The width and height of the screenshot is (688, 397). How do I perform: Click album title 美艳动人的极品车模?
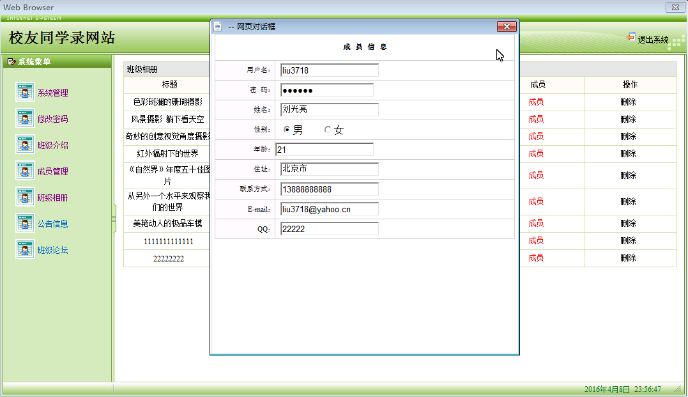[x=167, y=224]
